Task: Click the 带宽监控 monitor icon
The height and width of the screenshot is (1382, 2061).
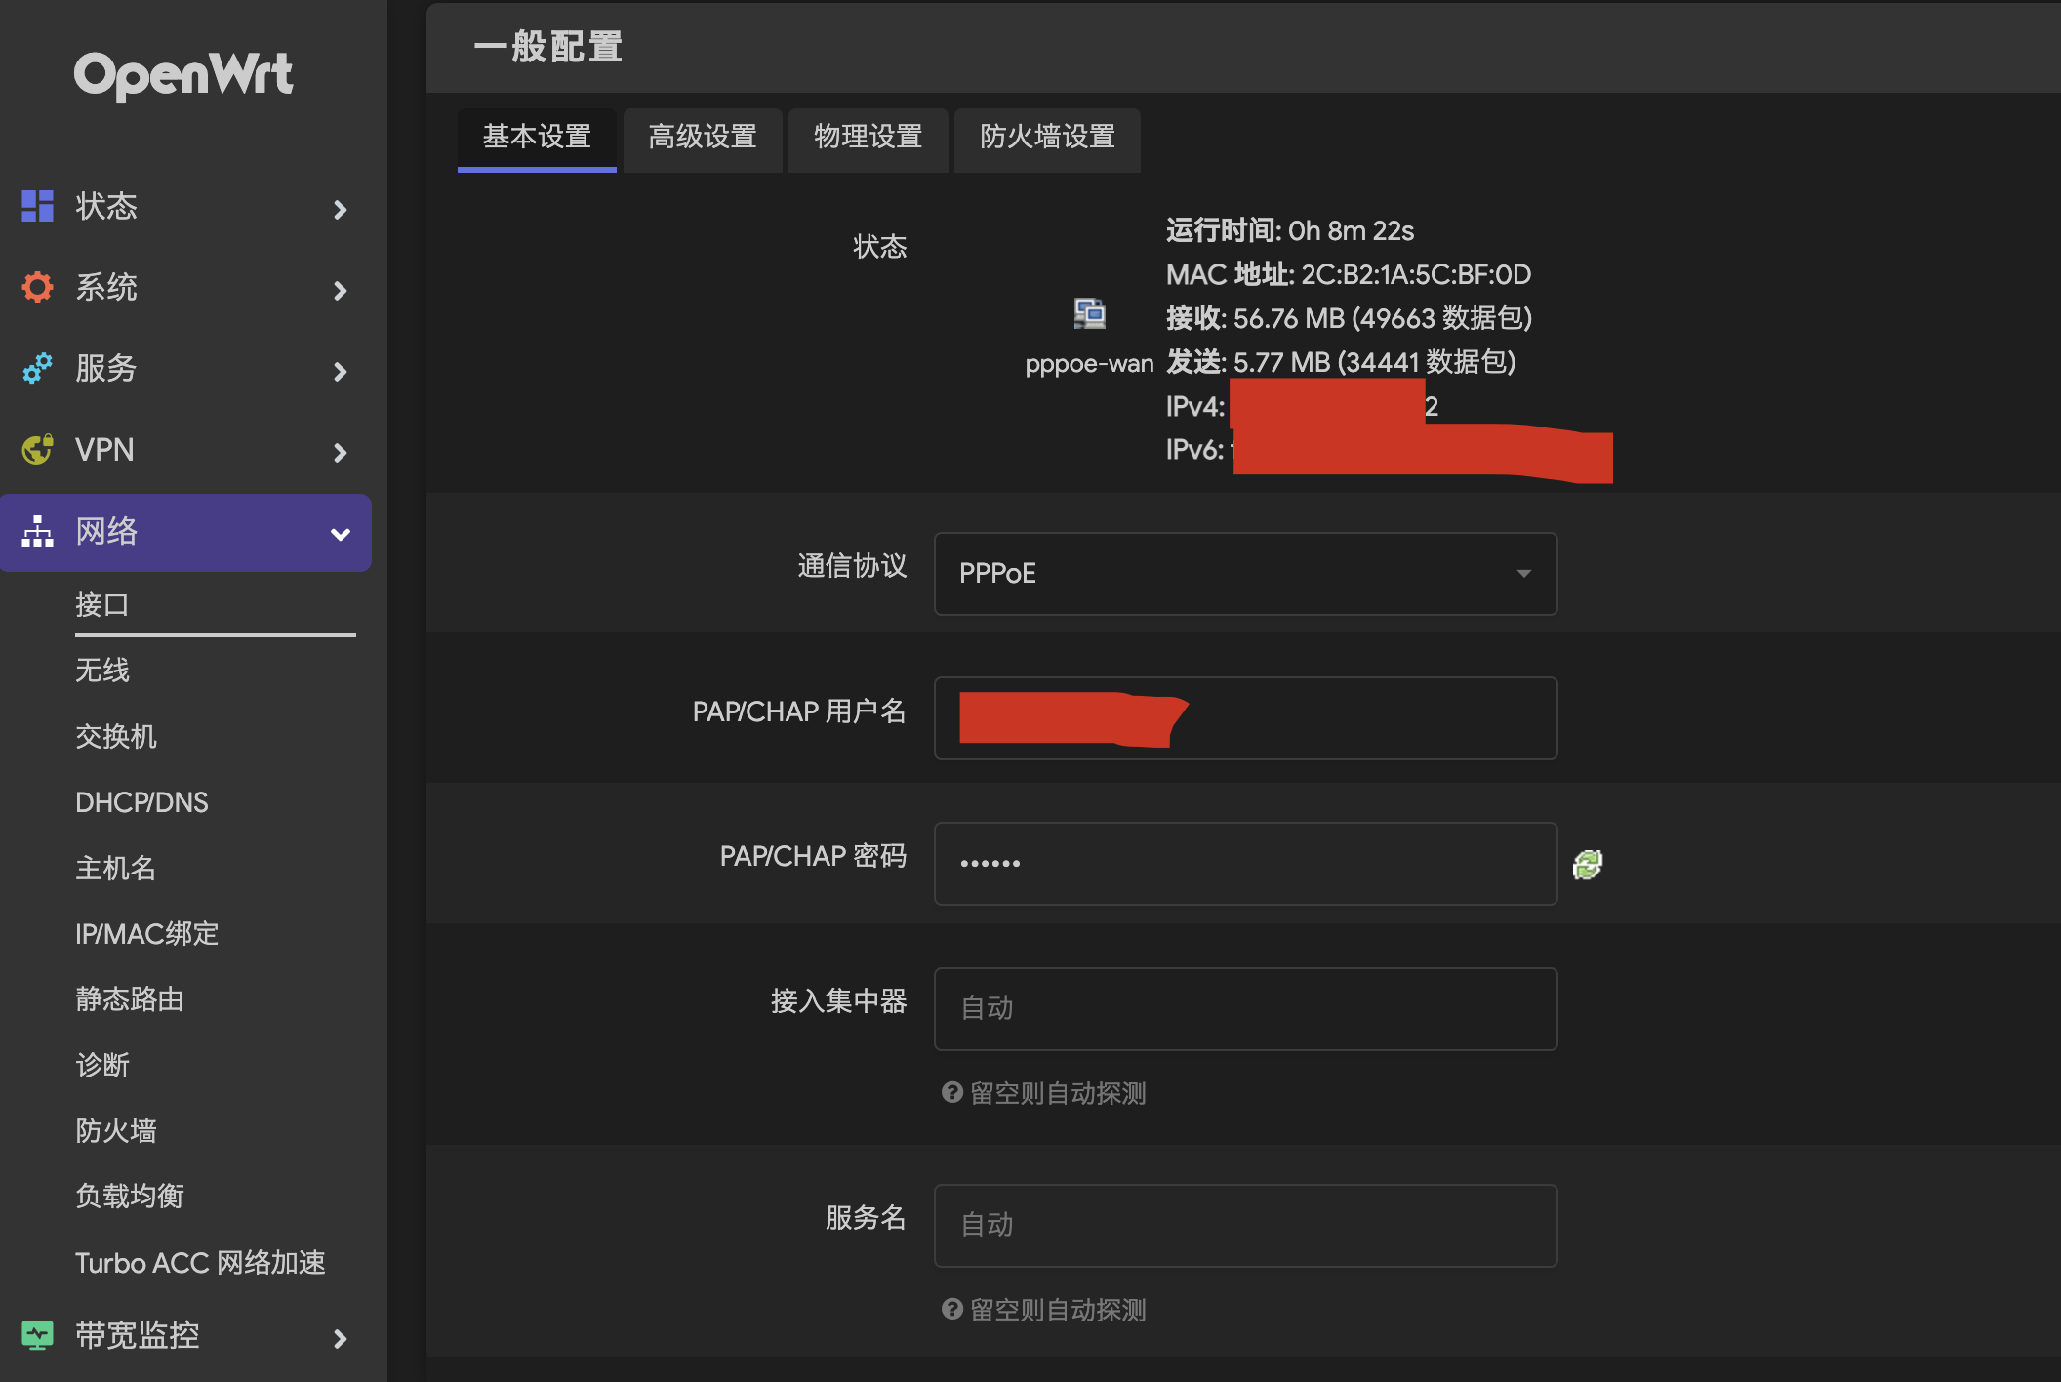Action: (x=36, y=1336)
